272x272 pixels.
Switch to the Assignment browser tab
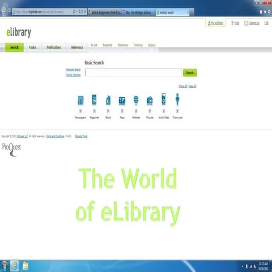click(x=105, y=12)
